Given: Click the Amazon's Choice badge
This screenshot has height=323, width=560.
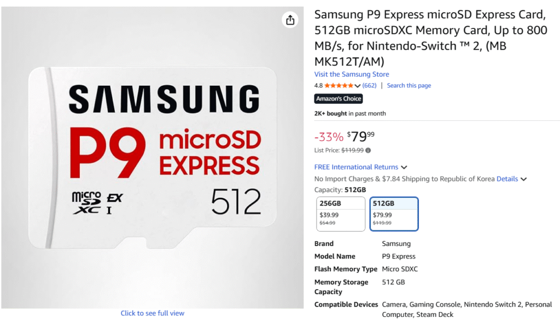Looking at the screenshot, I should pyautogui.click(x=338, y=98).
